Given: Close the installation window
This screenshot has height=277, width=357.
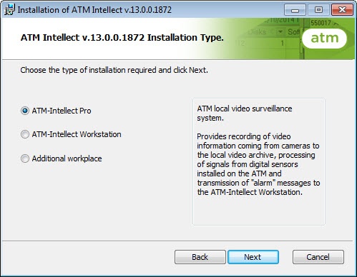Looking at the screenshot, I should (x=342, y=10).
